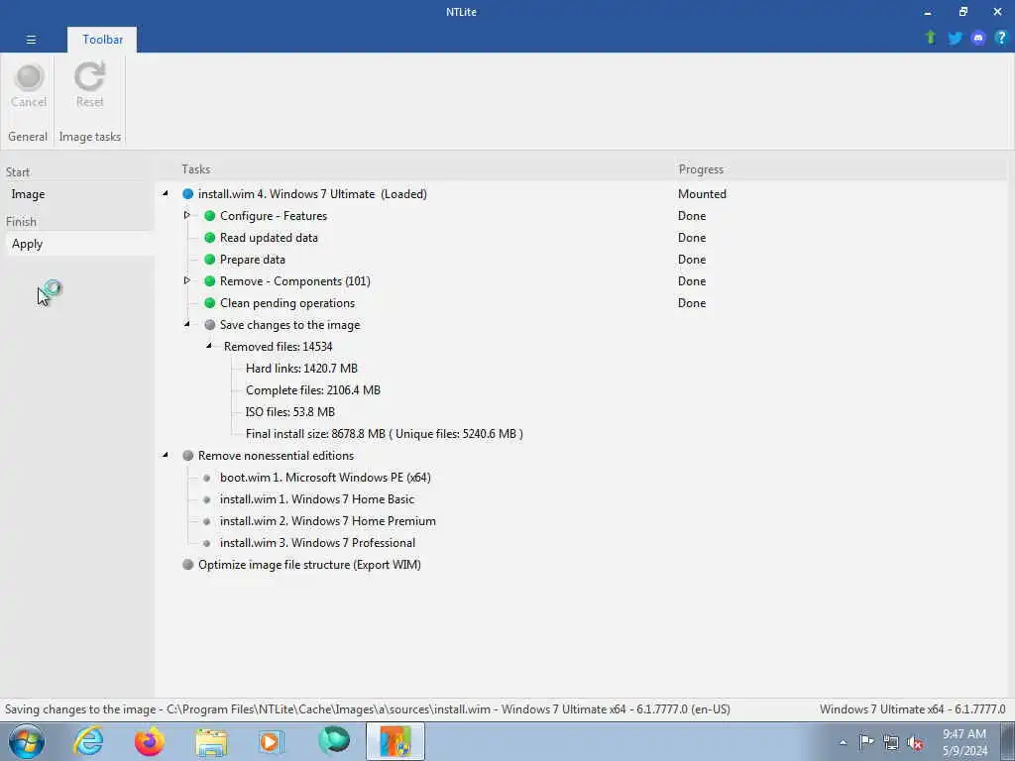Image resolution: width=1015 pixels, height=761 pixels.
Task: Collapse Remove nonessential editions node
Action: click(x=166, y=455)
